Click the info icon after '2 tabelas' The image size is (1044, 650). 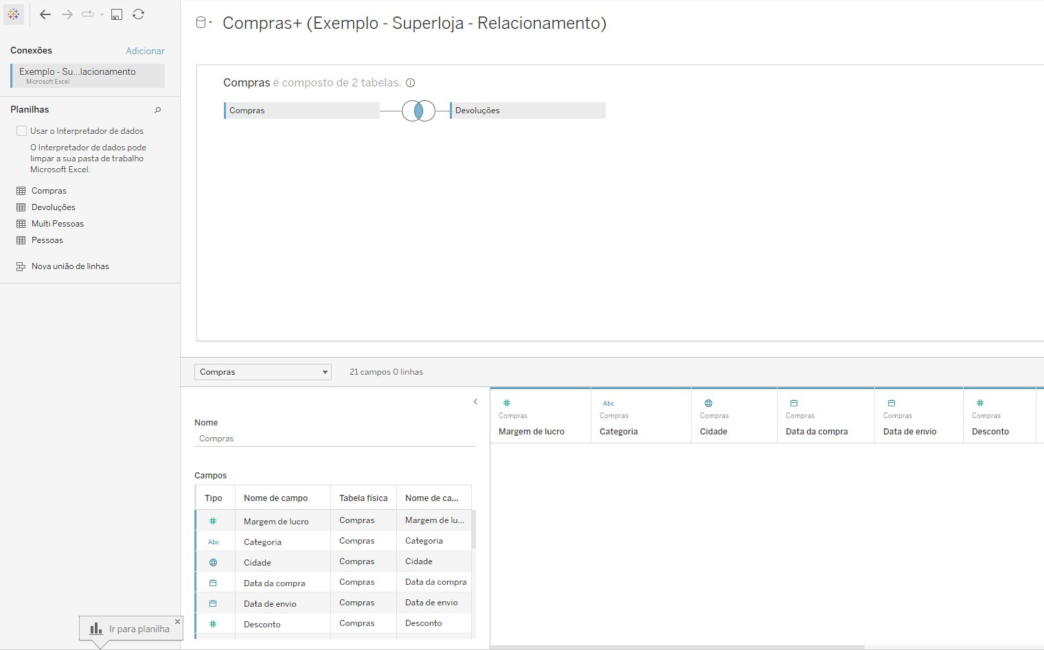pos(411,83)
